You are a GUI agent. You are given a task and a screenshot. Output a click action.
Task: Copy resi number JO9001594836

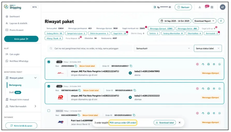click(76, 66)
